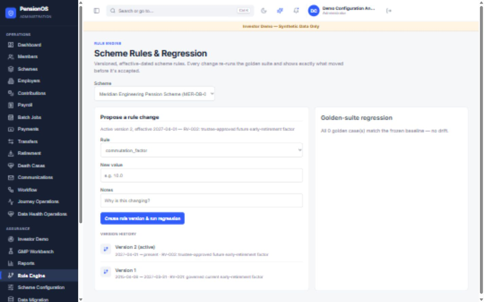The image size is (484, 302).
Task: Toggle the sidebar collapse icon
Action: (x=96, y=11)
